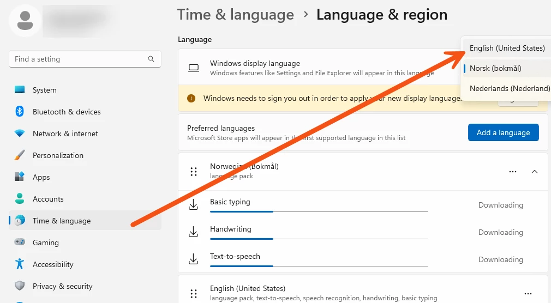Open Privacy & security label
This screenshot has width=551, height=303.
pyautogui.click(x=63, y=286)
